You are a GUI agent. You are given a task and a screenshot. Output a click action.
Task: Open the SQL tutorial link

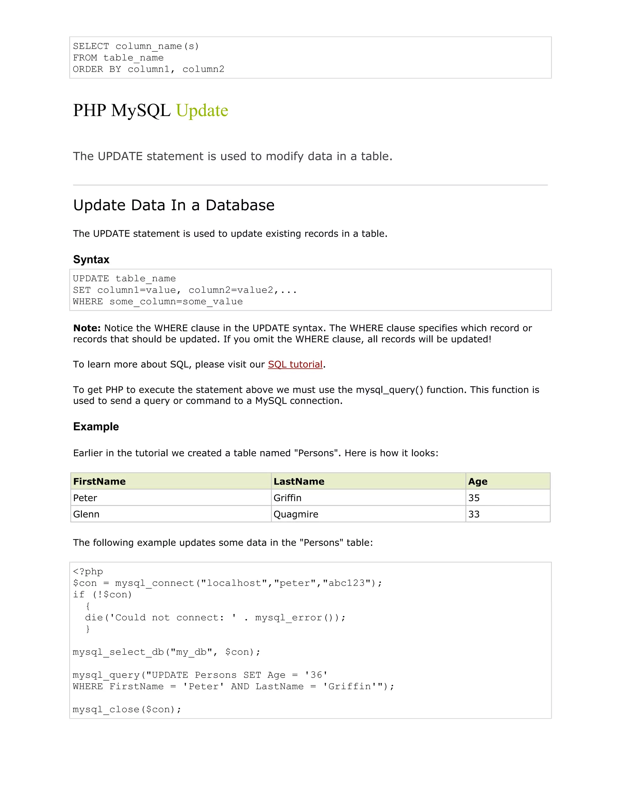(295, 364)
